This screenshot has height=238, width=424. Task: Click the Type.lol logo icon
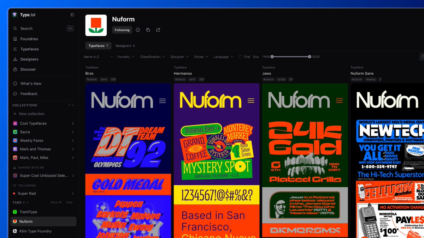pyautogui.click(x=15, y=15)
